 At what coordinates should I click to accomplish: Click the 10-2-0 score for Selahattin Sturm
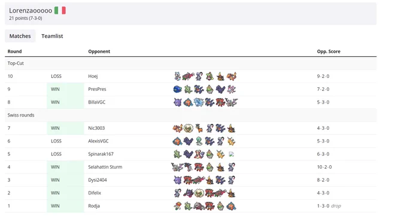pos(324,167)
